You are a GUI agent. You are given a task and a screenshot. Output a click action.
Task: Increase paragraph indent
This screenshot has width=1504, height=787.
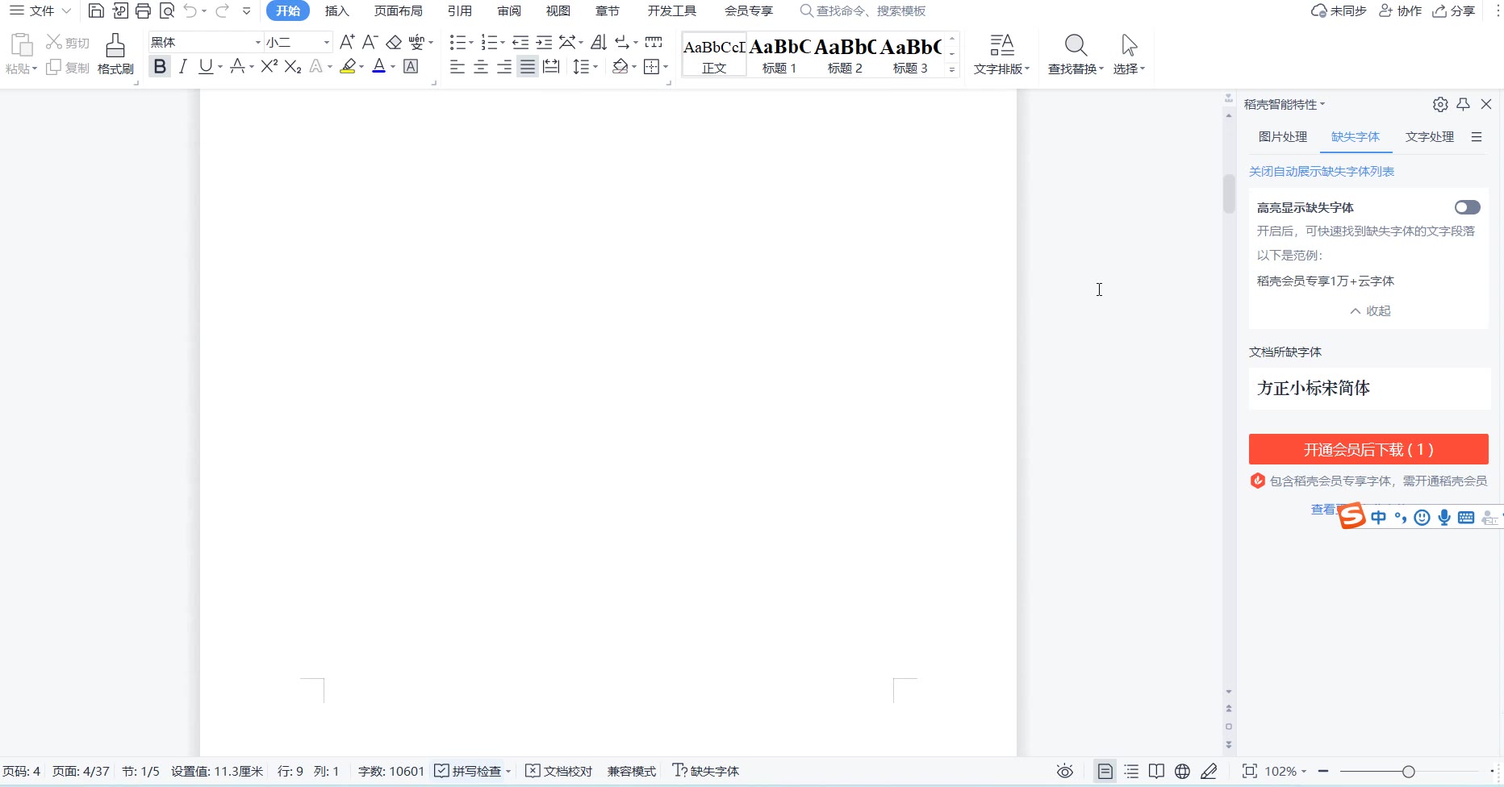click(x=545, y=42)
